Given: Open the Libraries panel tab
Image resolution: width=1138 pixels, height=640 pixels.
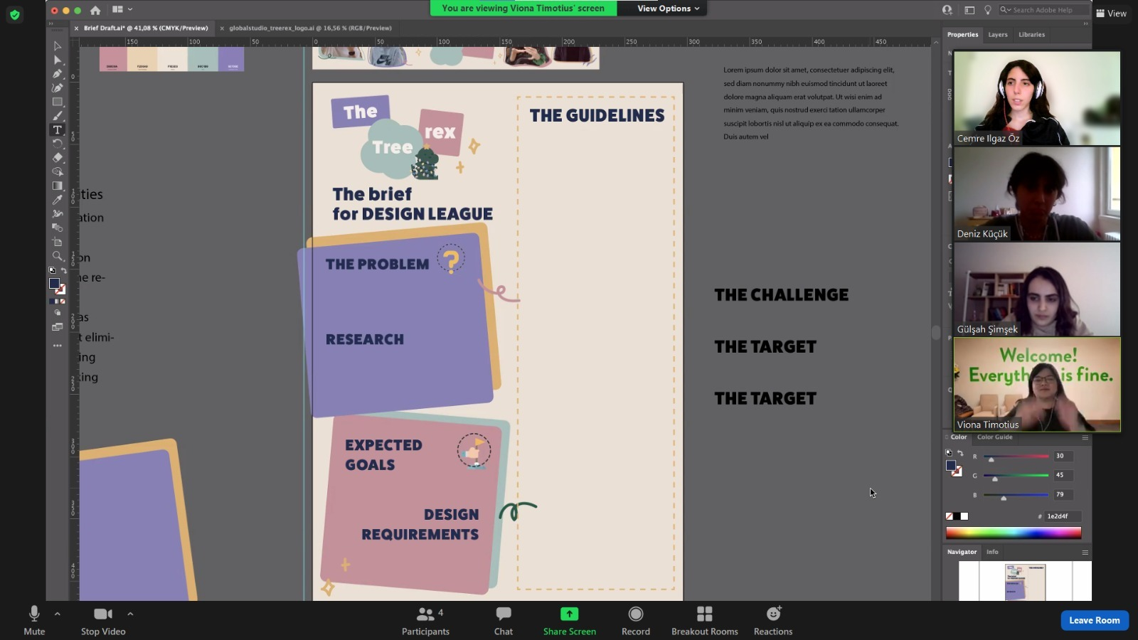Looking at the screenshot, I should 1031,35.
